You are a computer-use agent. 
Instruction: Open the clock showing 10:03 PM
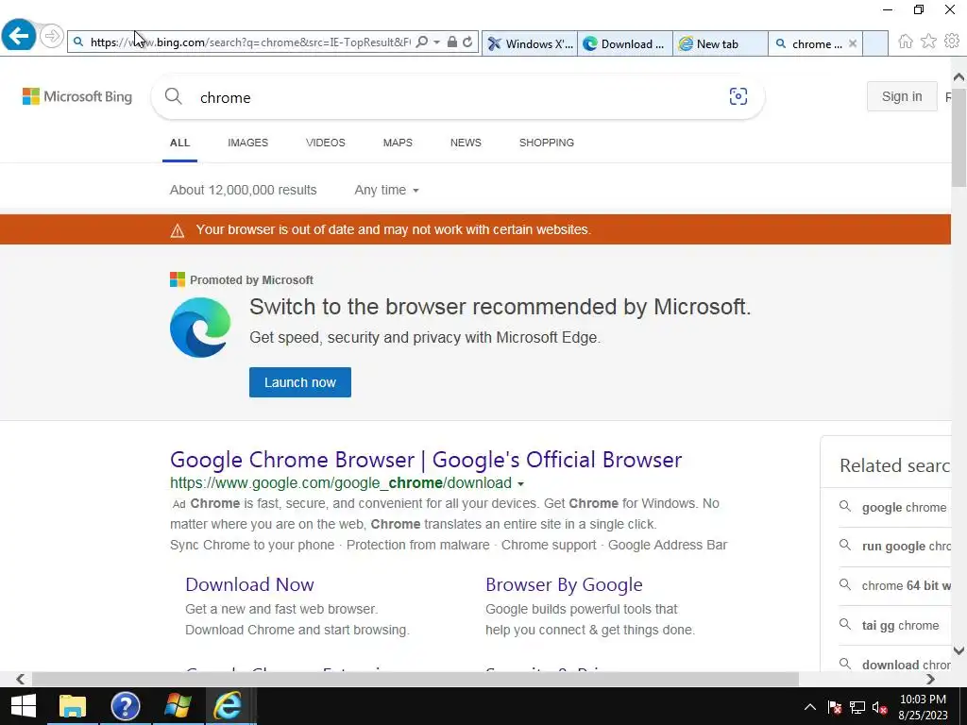point(924,707)
